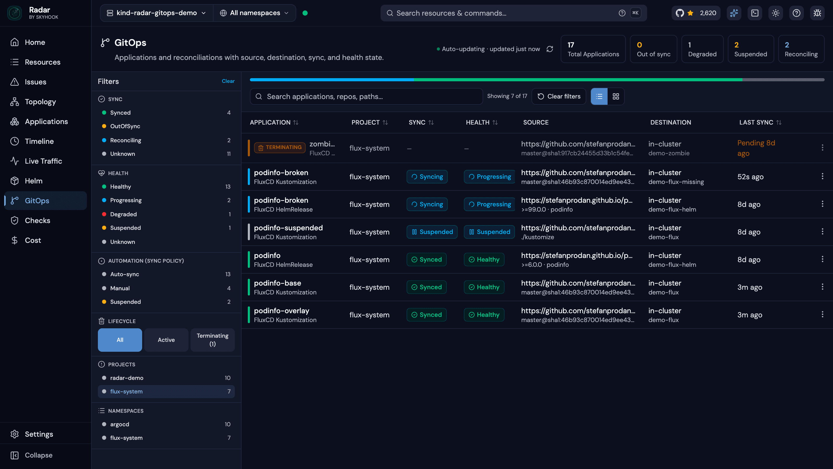Toggle light theme sun icon
This screenshot has height=469, width=833.
pos(775,13)
